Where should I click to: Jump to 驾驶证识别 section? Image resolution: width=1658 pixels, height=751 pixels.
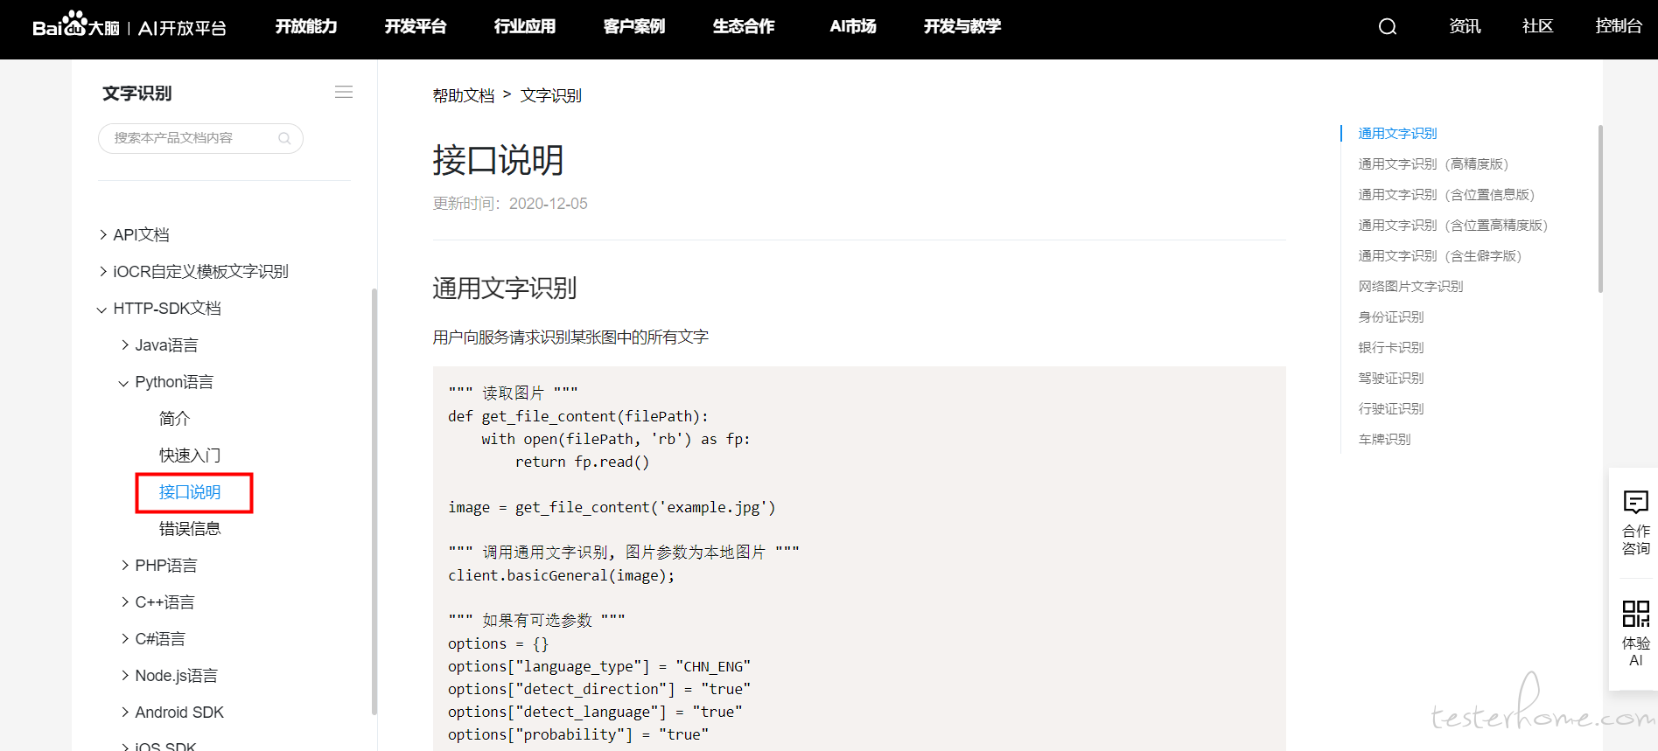point(1391,378)
